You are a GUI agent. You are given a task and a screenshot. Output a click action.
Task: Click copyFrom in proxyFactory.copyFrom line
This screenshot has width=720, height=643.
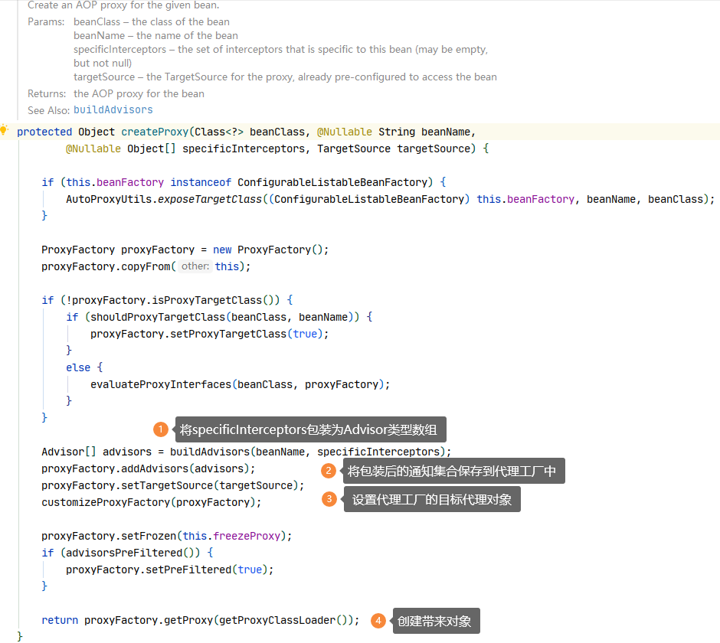146,266
